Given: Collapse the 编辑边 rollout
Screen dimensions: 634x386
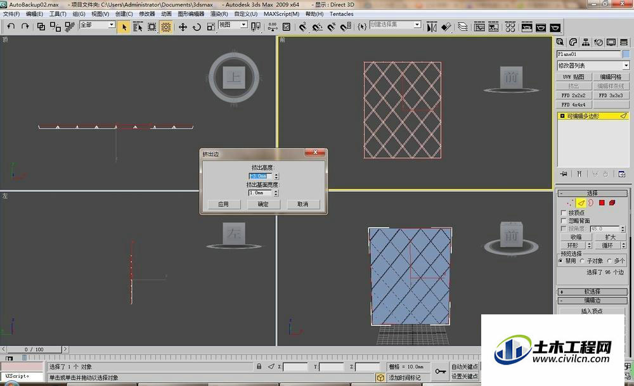Looking at the screenshot, I should click(x=592, y=300).
